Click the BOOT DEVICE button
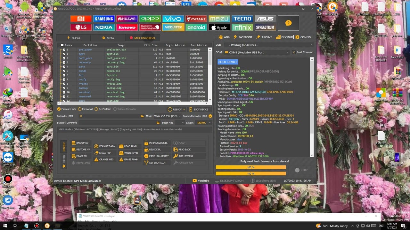 198,109
